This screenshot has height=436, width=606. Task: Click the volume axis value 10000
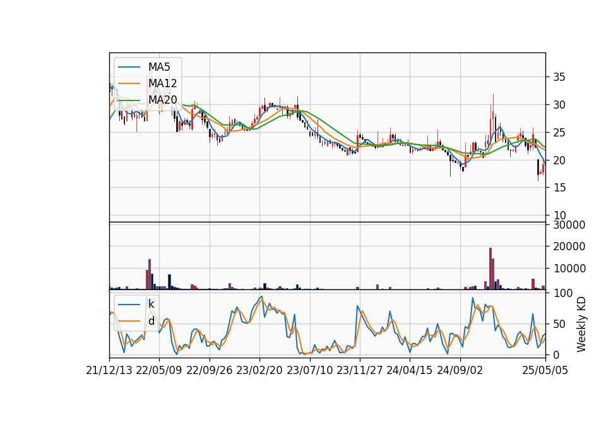click(x=569, y=269)
